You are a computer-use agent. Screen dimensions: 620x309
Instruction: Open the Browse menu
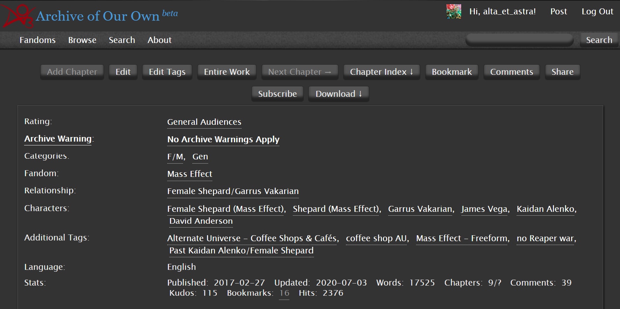point(82,40)
